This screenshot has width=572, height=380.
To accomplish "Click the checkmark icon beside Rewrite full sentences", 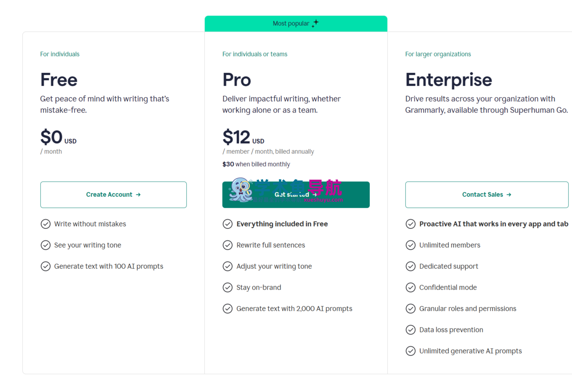I will (228, 245).
